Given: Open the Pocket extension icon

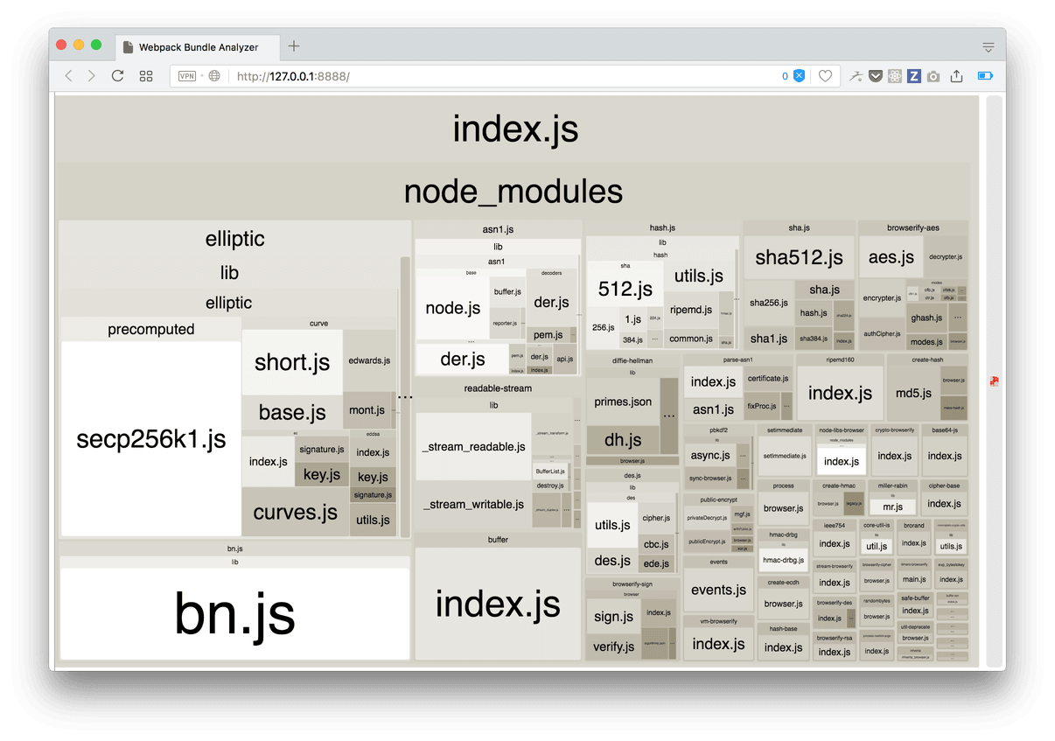Looking at the screenshot, I should pyautogui.click(x=875, y=76).
